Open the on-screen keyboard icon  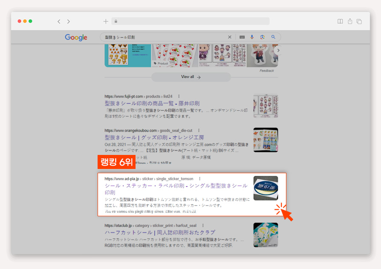[242, 37]
